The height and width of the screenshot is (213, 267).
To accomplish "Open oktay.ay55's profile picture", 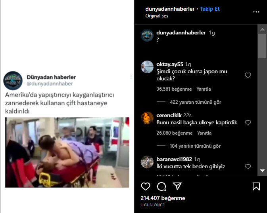I will click(x=147, y=67).
